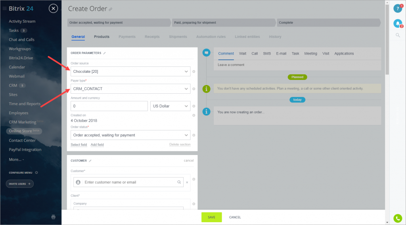
Task: Select the E-mail activity tab
Action: tap(281, 53)
